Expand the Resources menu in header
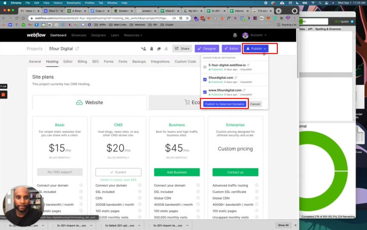The height and width of the screenshot is (230, 367). pyautogui.click(x=133, y=35)
